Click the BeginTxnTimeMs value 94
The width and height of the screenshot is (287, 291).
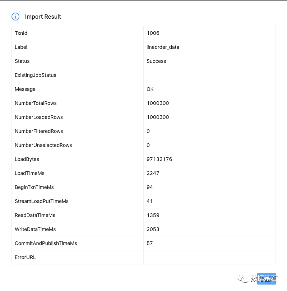coord(150,187)
